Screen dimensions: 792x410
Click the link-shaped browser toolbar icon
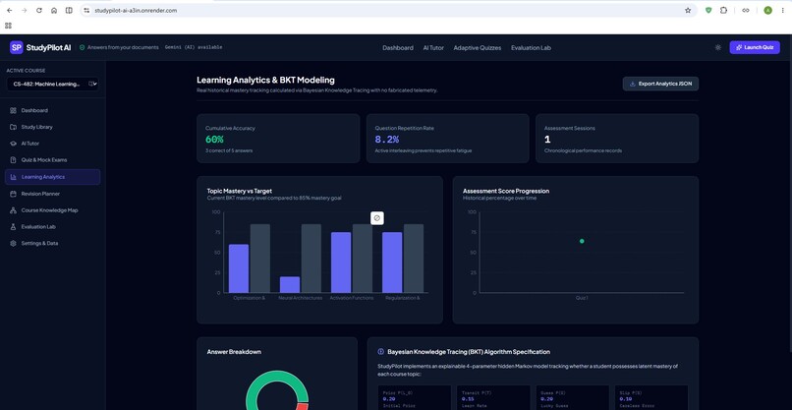click(746, 10)
